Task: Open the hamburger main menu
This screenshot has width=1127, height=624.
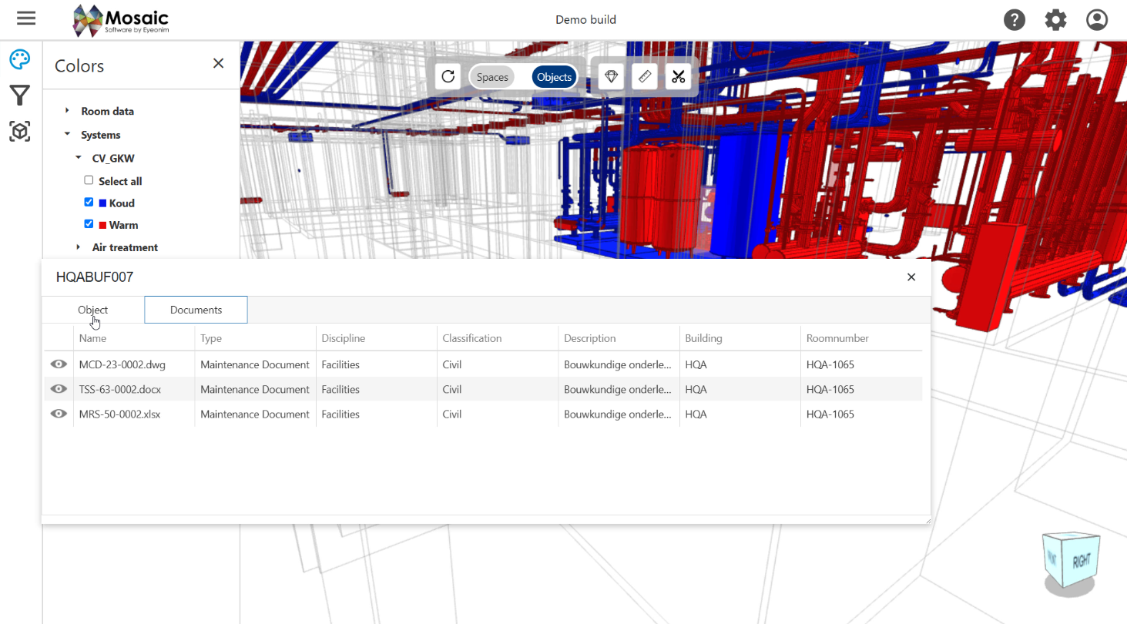Action: click(x=26, y=18)
